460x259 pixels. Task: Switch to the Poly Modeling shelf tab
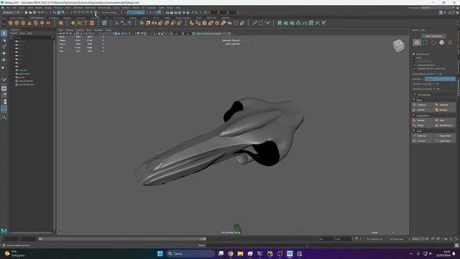click(37, 18)
